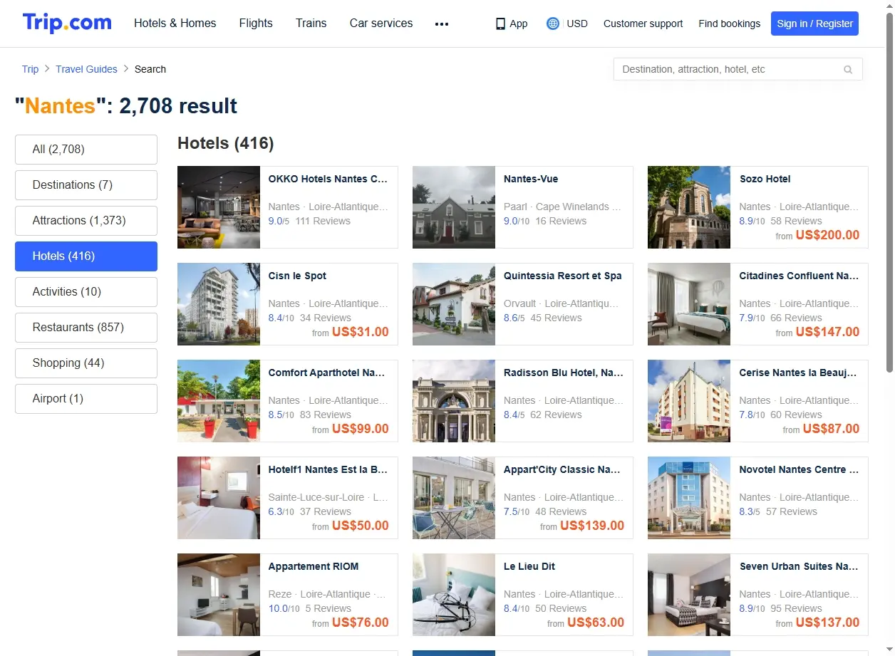Select the Hotels (416) filter
Viewport: 895px width, 656px height.
click(86, 256)
